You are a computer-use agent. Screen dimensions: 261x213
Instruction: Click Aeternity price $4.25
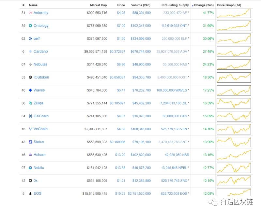[x=121, y=13]
